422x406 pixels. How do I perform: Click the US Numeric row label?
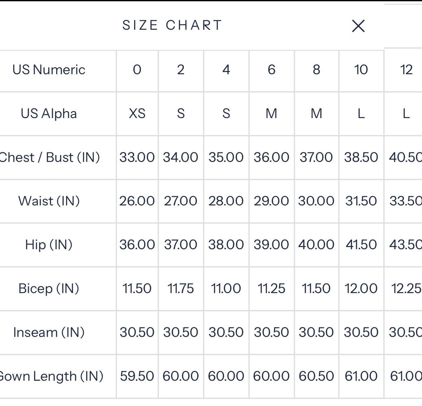(49, 70)
